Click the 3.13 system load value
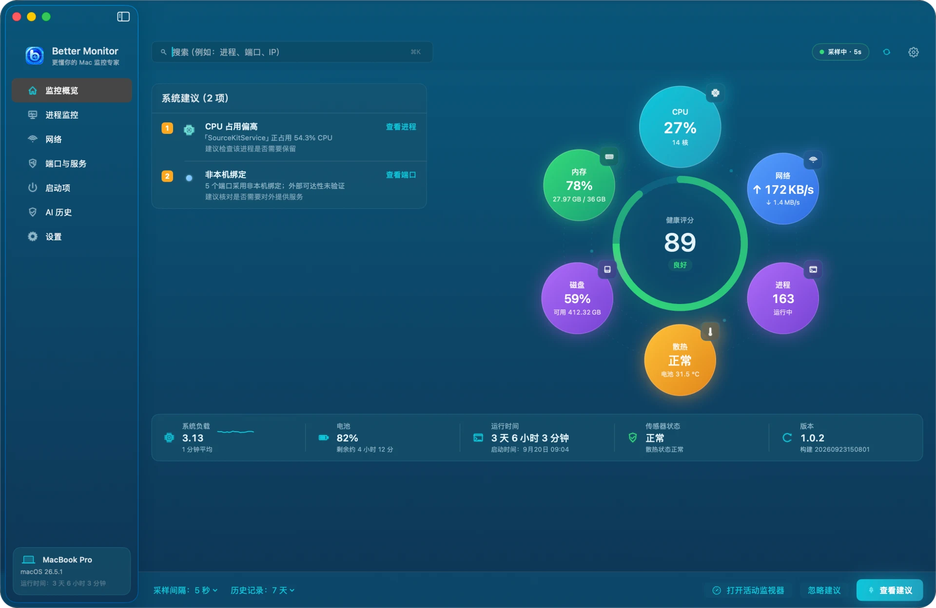Image resolution: width=936 pixels, height=608 pixels. click(193, 438)
